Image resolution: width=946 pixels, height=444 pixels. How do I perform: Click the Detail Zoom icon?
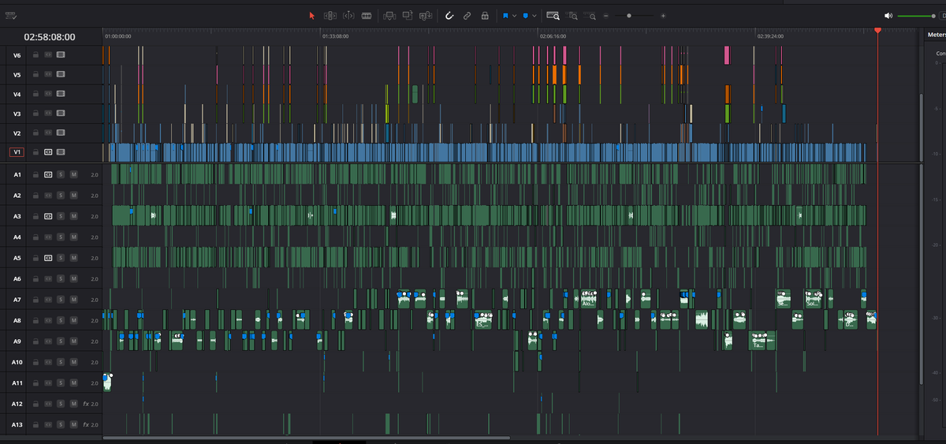573,15
